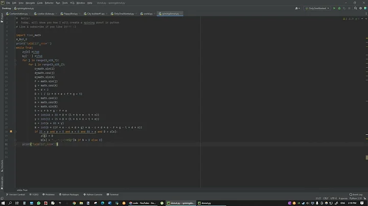Screen dimensions: 368x206
Task: Open the Run menu
Action: (58, 3)
